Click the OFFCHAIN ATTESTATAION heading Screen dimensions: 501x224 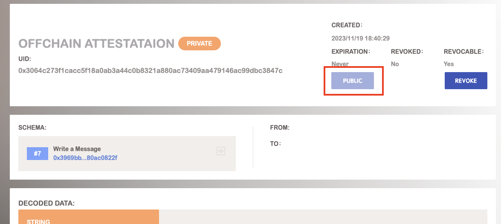click(x=96, y=44)
